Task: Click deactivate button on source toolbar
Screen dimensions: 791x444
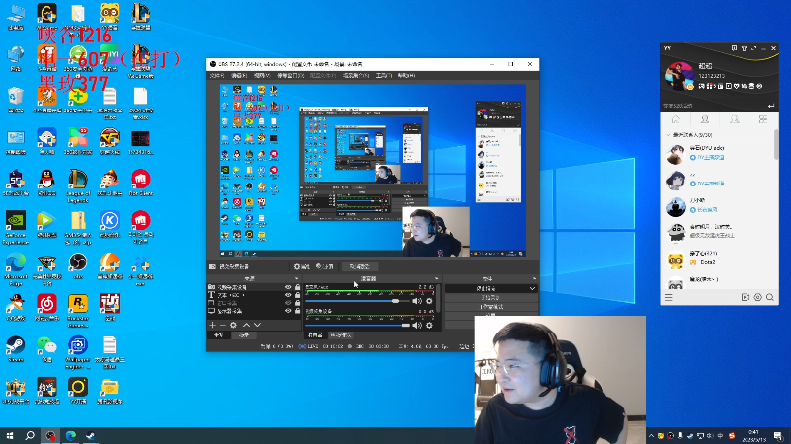Action: point(359,266)
